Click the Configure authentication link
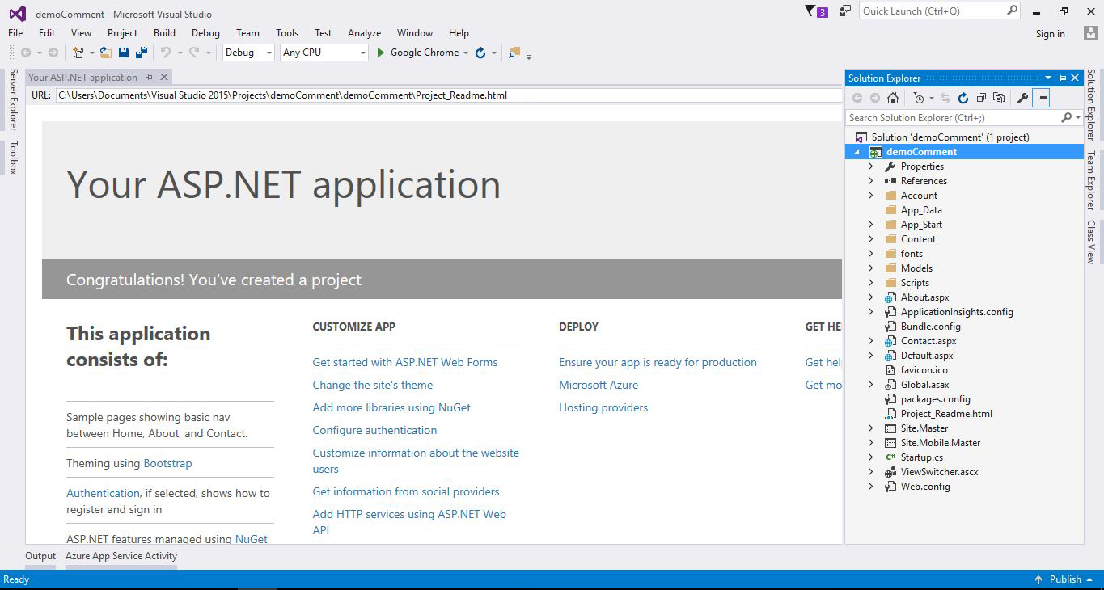 tap(374, 430)
